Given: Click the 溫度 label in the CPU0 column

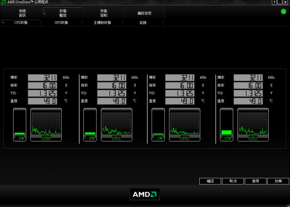Looking at the screenshot, I should click(x=14, y=101).
